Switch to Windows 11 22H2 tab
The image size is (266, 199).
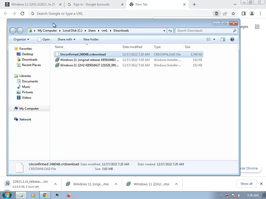click(33, 4)
